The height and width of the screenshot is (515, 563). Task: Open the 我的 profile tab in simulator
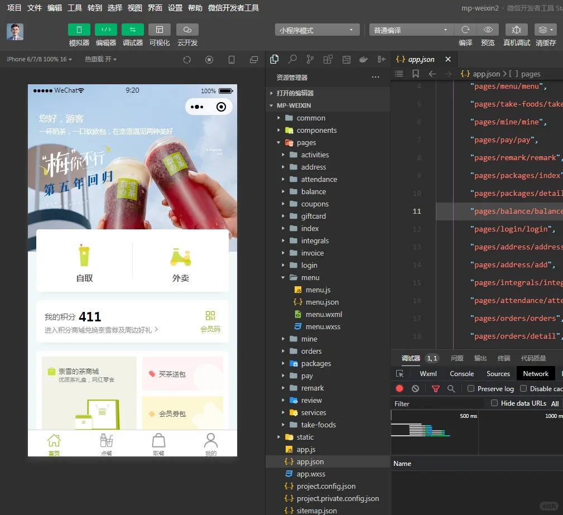click(x=211, y=444)
